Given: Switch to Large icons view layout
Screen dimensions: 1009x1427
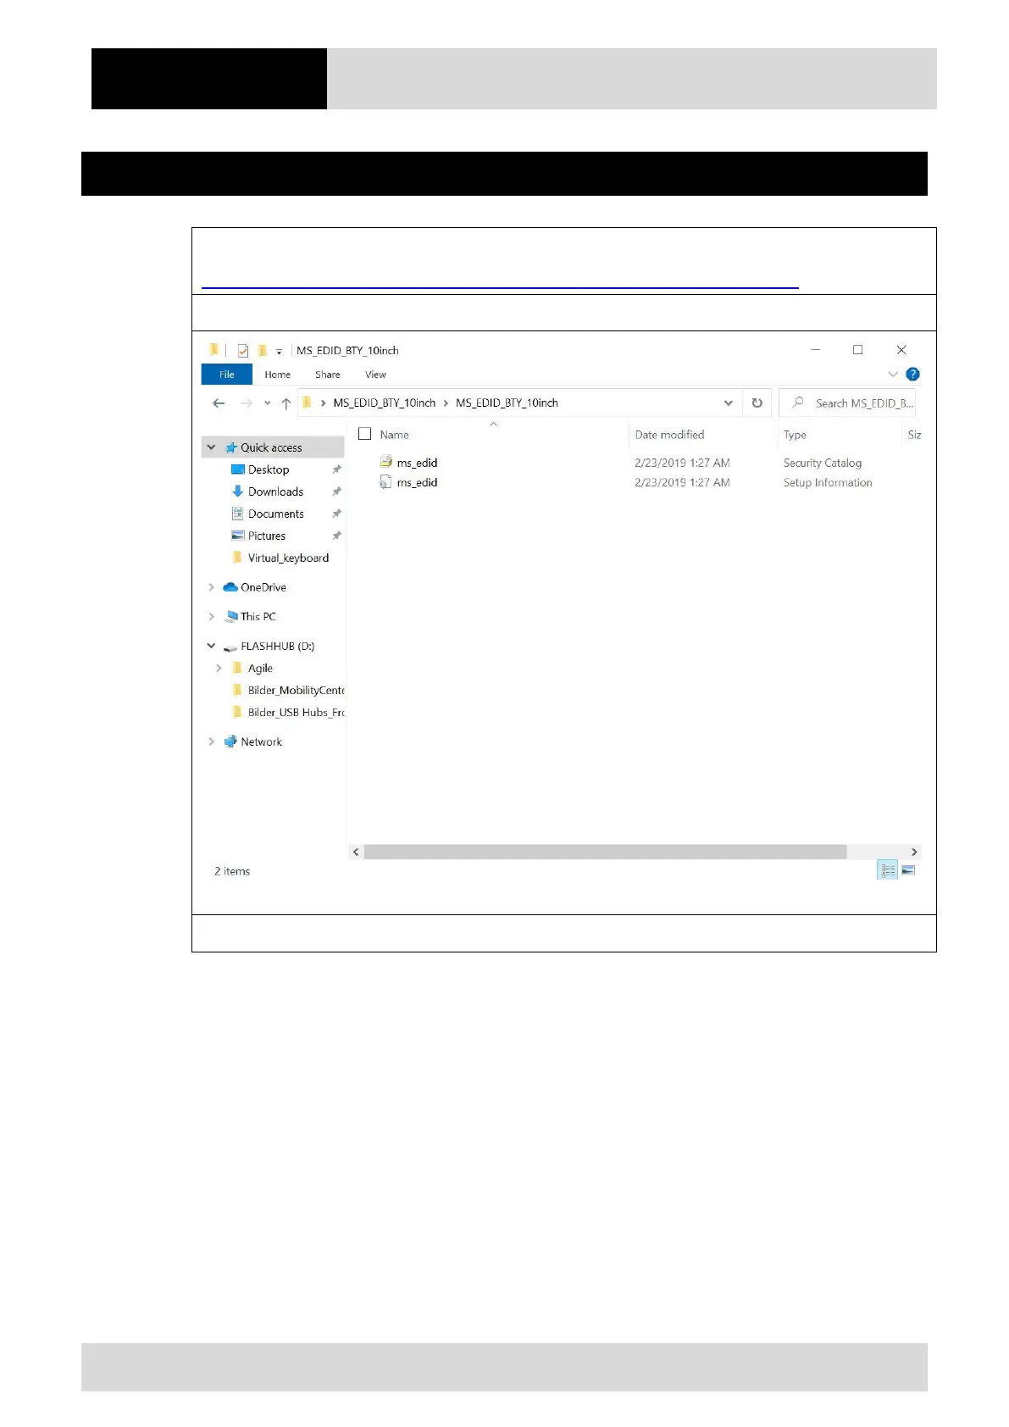Looking at the screenshot, I should coord(908,870).
